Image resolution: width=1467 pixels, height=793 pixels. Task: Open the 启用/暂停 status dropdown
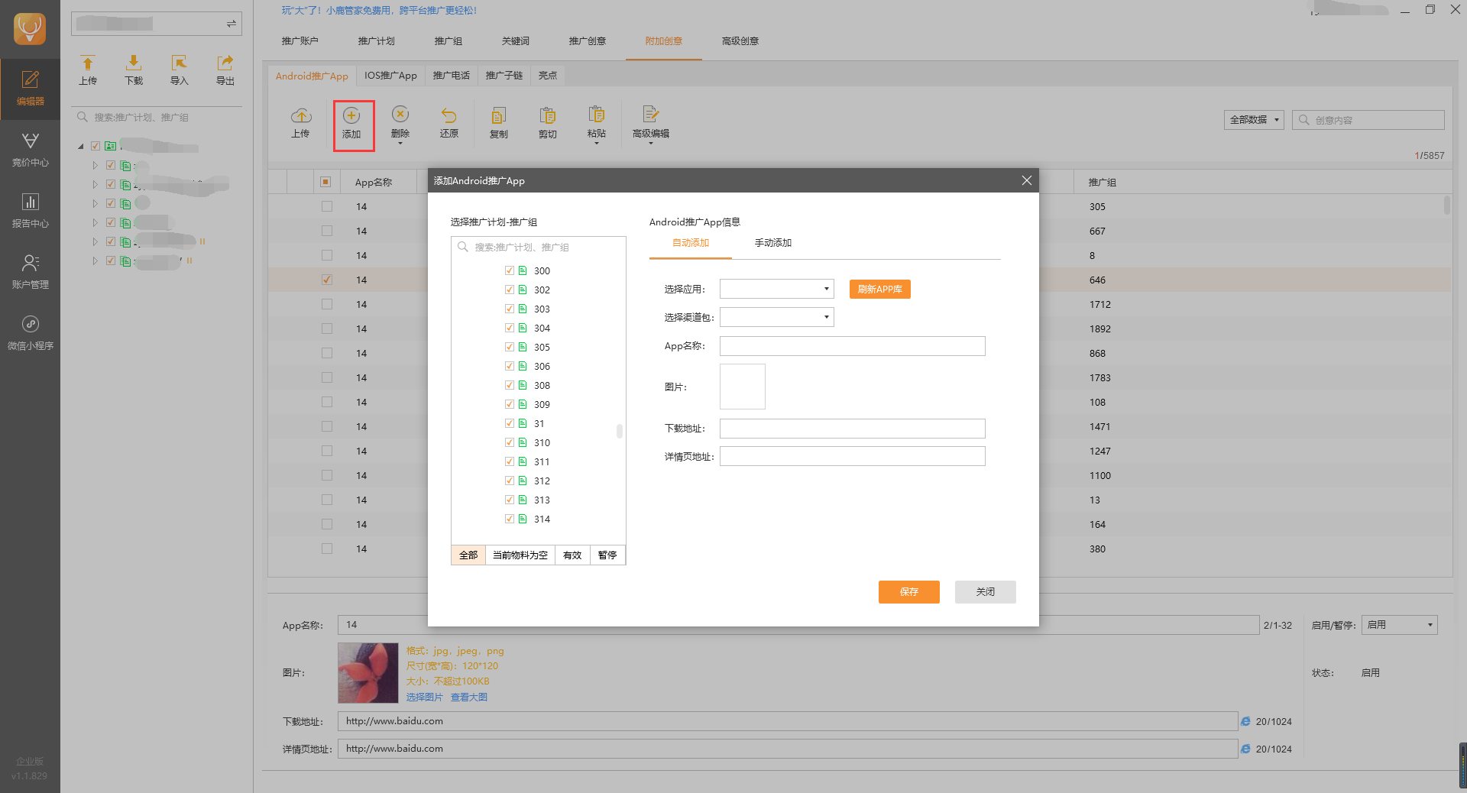[x=1400, y=625]
